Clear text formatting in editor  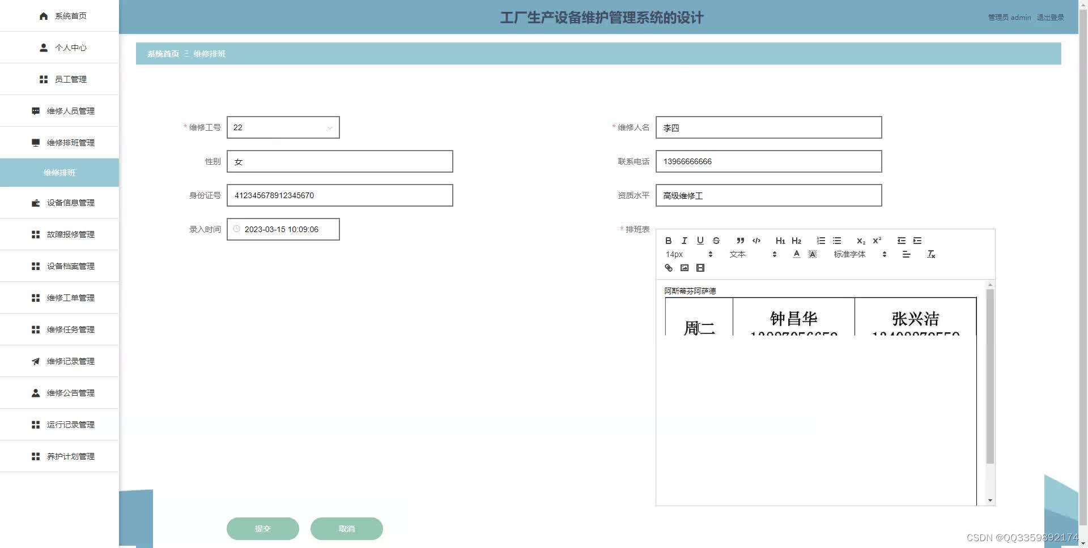click(930, 254)
